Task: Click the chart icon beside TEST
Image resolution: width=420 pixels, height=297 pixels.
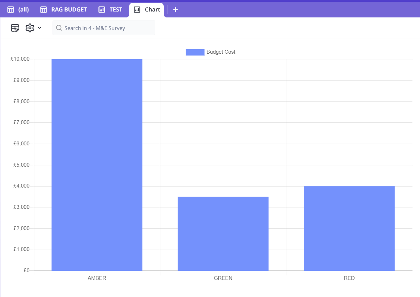Action: tap(102, 10)
